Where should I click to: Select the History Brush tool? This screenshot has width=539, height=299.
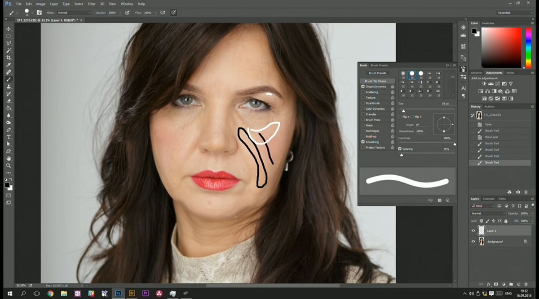click(9, 94)
